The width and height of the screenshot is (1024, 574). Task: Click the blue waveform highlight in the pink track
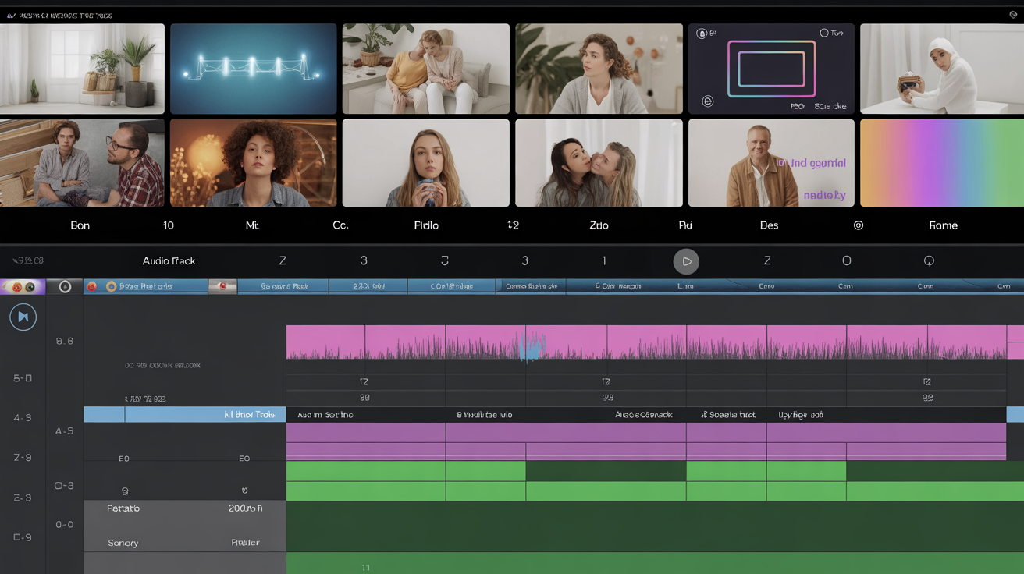[531, 347]
